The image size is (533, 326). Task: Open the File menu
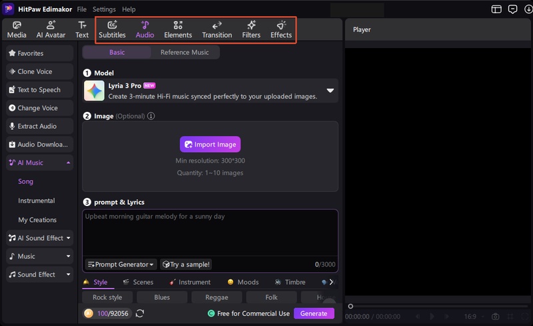pyautogui.click(x=81, y=9)
